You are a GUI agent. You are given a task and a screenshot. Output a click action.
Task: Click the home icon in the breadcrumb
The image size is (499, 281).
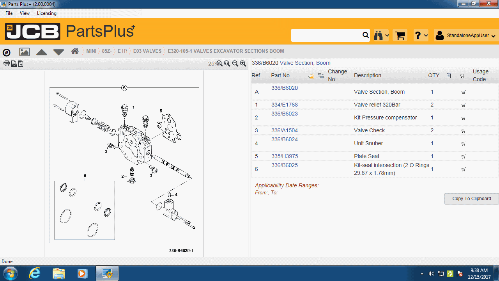[75, 51]
